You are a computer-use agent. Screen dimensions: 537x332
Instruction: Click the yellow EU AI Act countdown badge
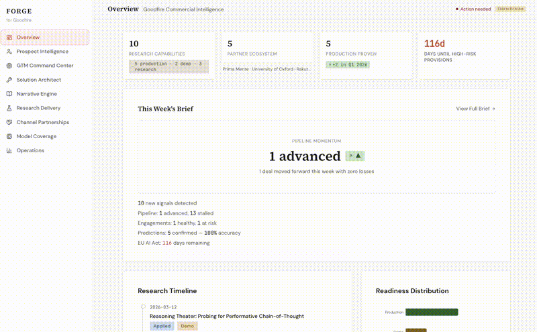click(x=510, y=9)
